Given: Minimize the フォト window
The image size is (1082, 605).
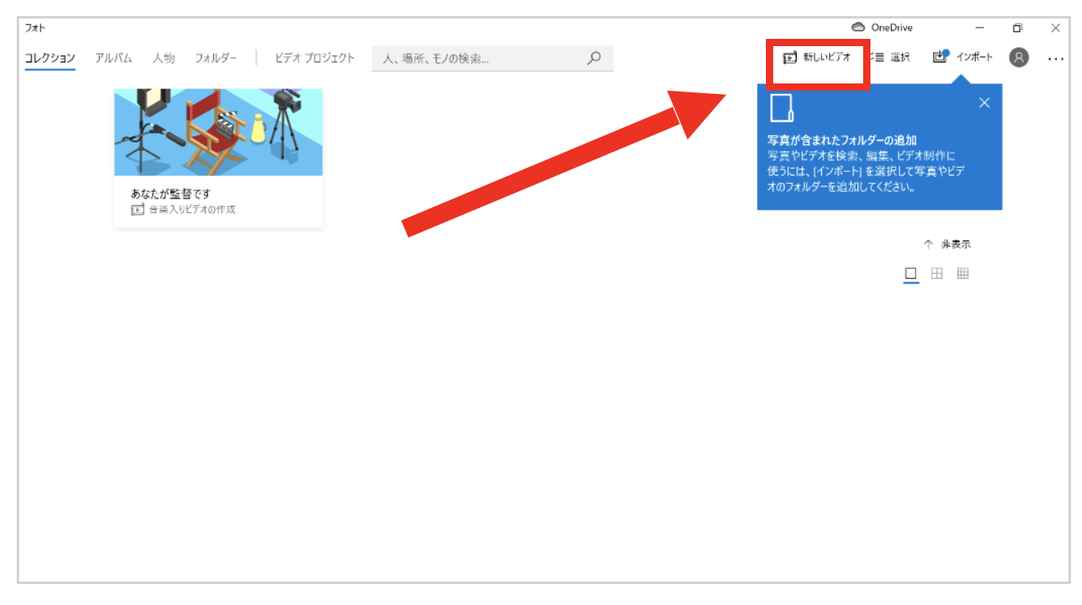Looking at the screenshot, I should (x=980, y=28).
